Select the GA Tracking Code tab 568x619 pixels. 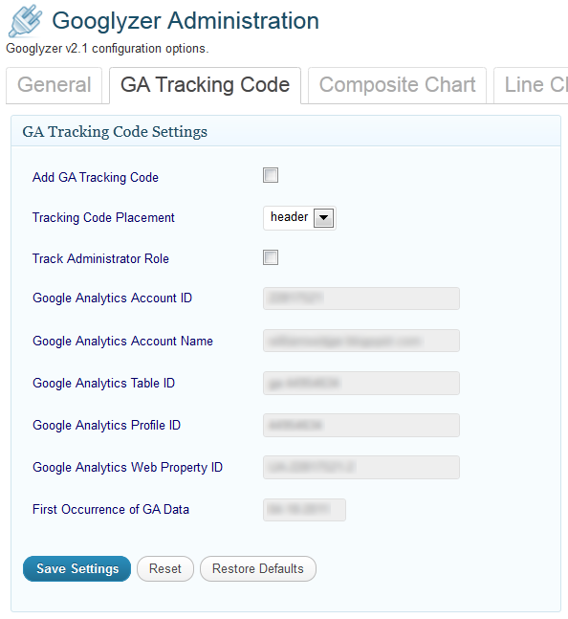pos(205,85)
